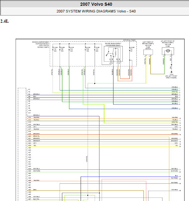Click the "WHT/GRN" label at pin A35
Viewport: 189px width, 201px height.
[x=37, y=171]
